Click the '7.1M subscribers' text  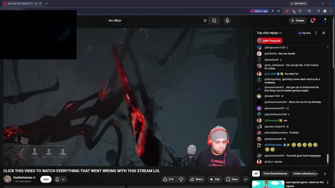point(22,181)
